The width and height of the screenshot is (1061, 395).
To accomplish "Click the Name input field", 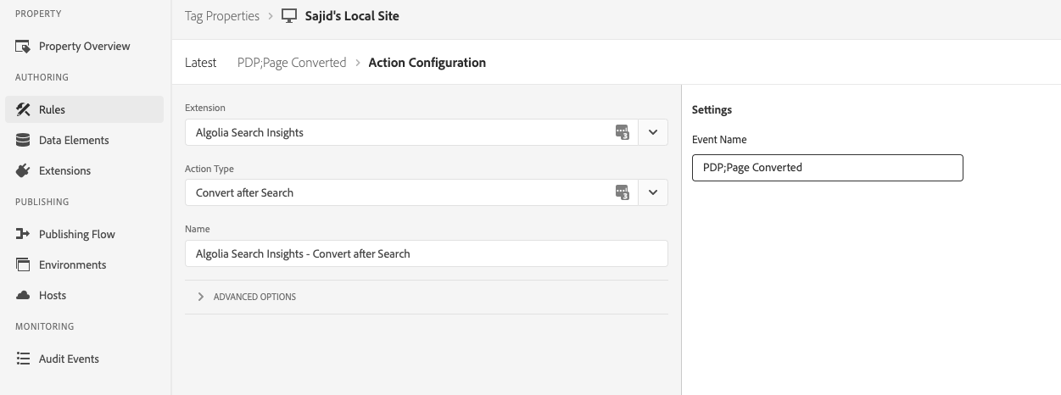I will click(427, 253).
